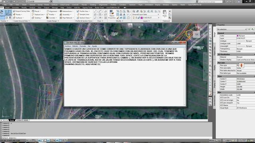Expand the Create Ground Data panel
The width and height of the screenshot is (255, 143).
click(x=22, y=21)
